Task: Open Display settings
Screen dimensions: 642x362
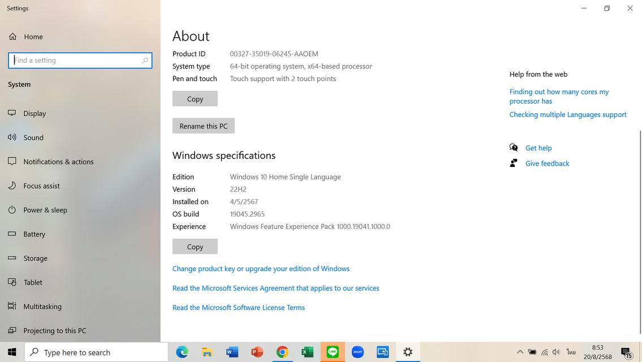Action: pyautogui.click(x=80, y=113)
